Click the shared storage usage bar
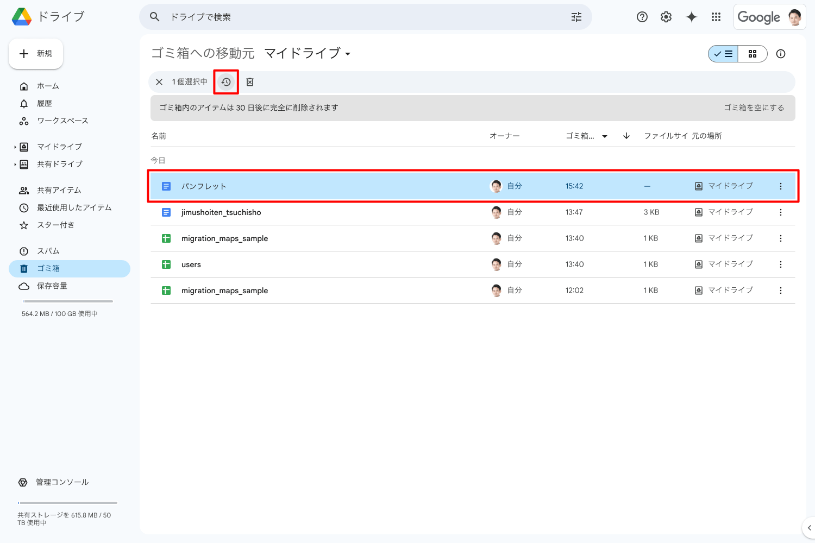This screenshot has height=543, width=815. pyautogui.click(x=68, y=503)
